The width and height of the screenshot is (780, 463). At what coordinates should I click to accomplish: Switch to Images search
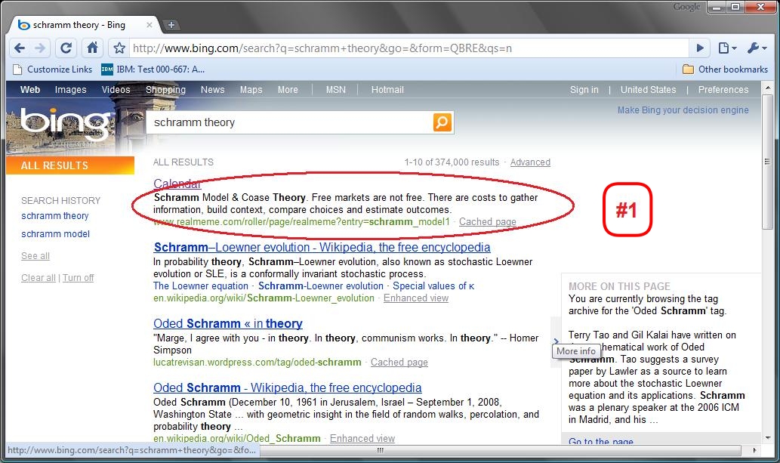pyautogui.click(x=71, y=90)
